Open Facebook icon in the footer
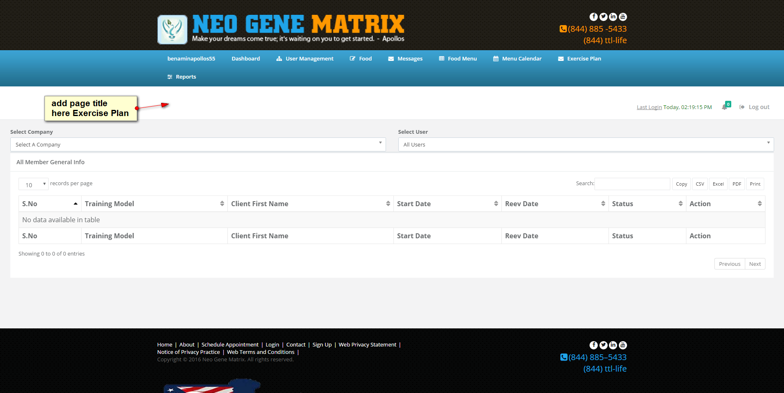Viewport: 784px width, 393px height. coord(594,345)
